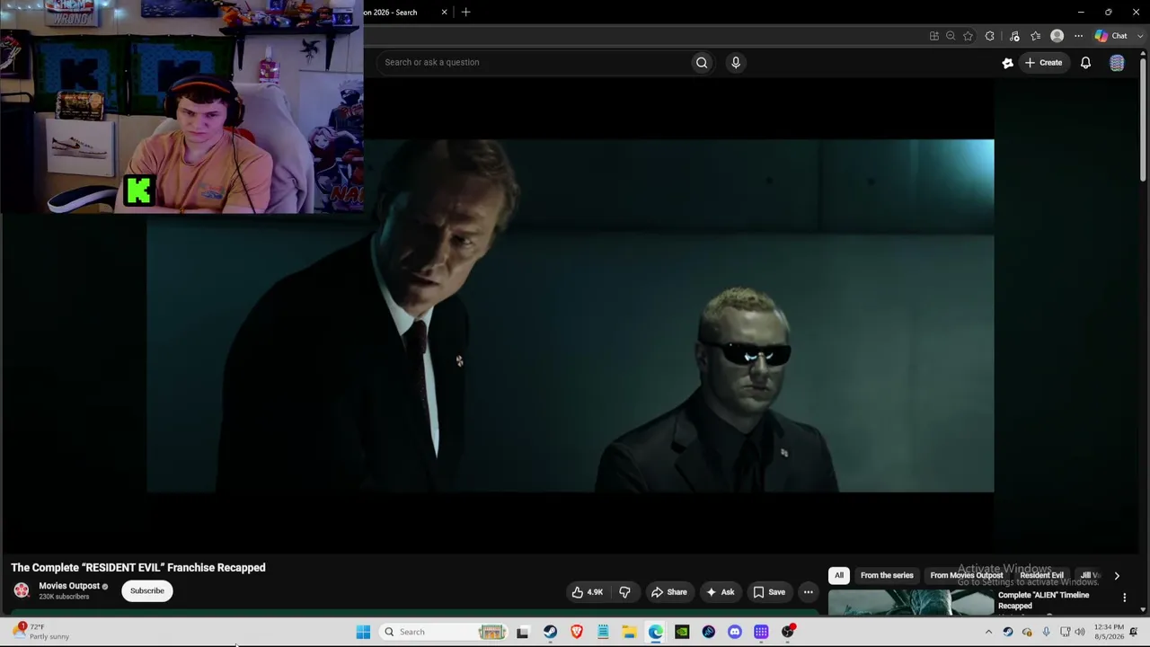Launch Steam from the taskbar
The image size is (1150, 647).
[x=550, y=632]
